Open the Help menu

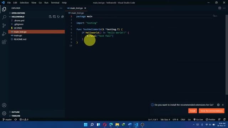[x=64, y=2]
